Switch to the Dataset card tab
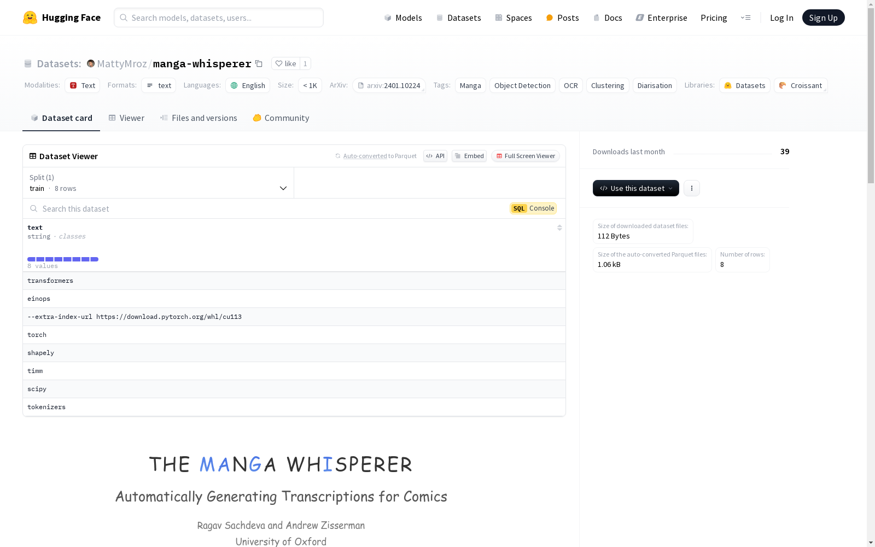This screenshot has height=547, width=875. point(61,118)
